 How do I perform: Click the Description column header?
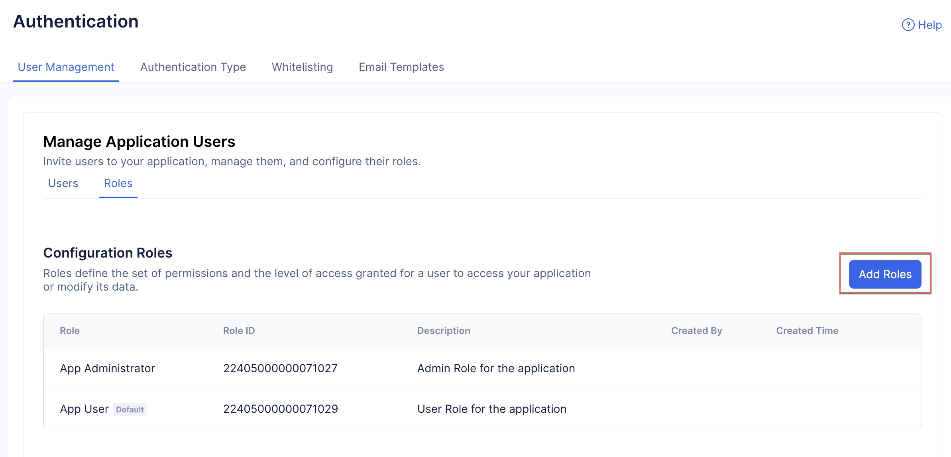click(444, 330)
